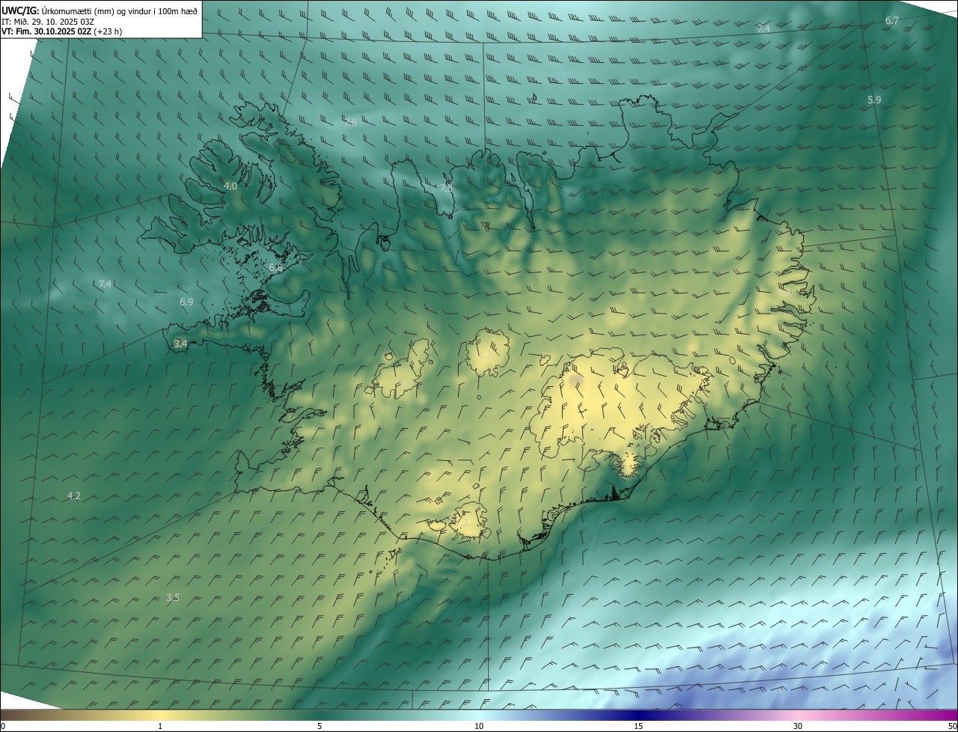Viewport: 958px width, 732px height.
Task: Click the 10 tick on the colour scale
Action: click(x=479, y=726)
